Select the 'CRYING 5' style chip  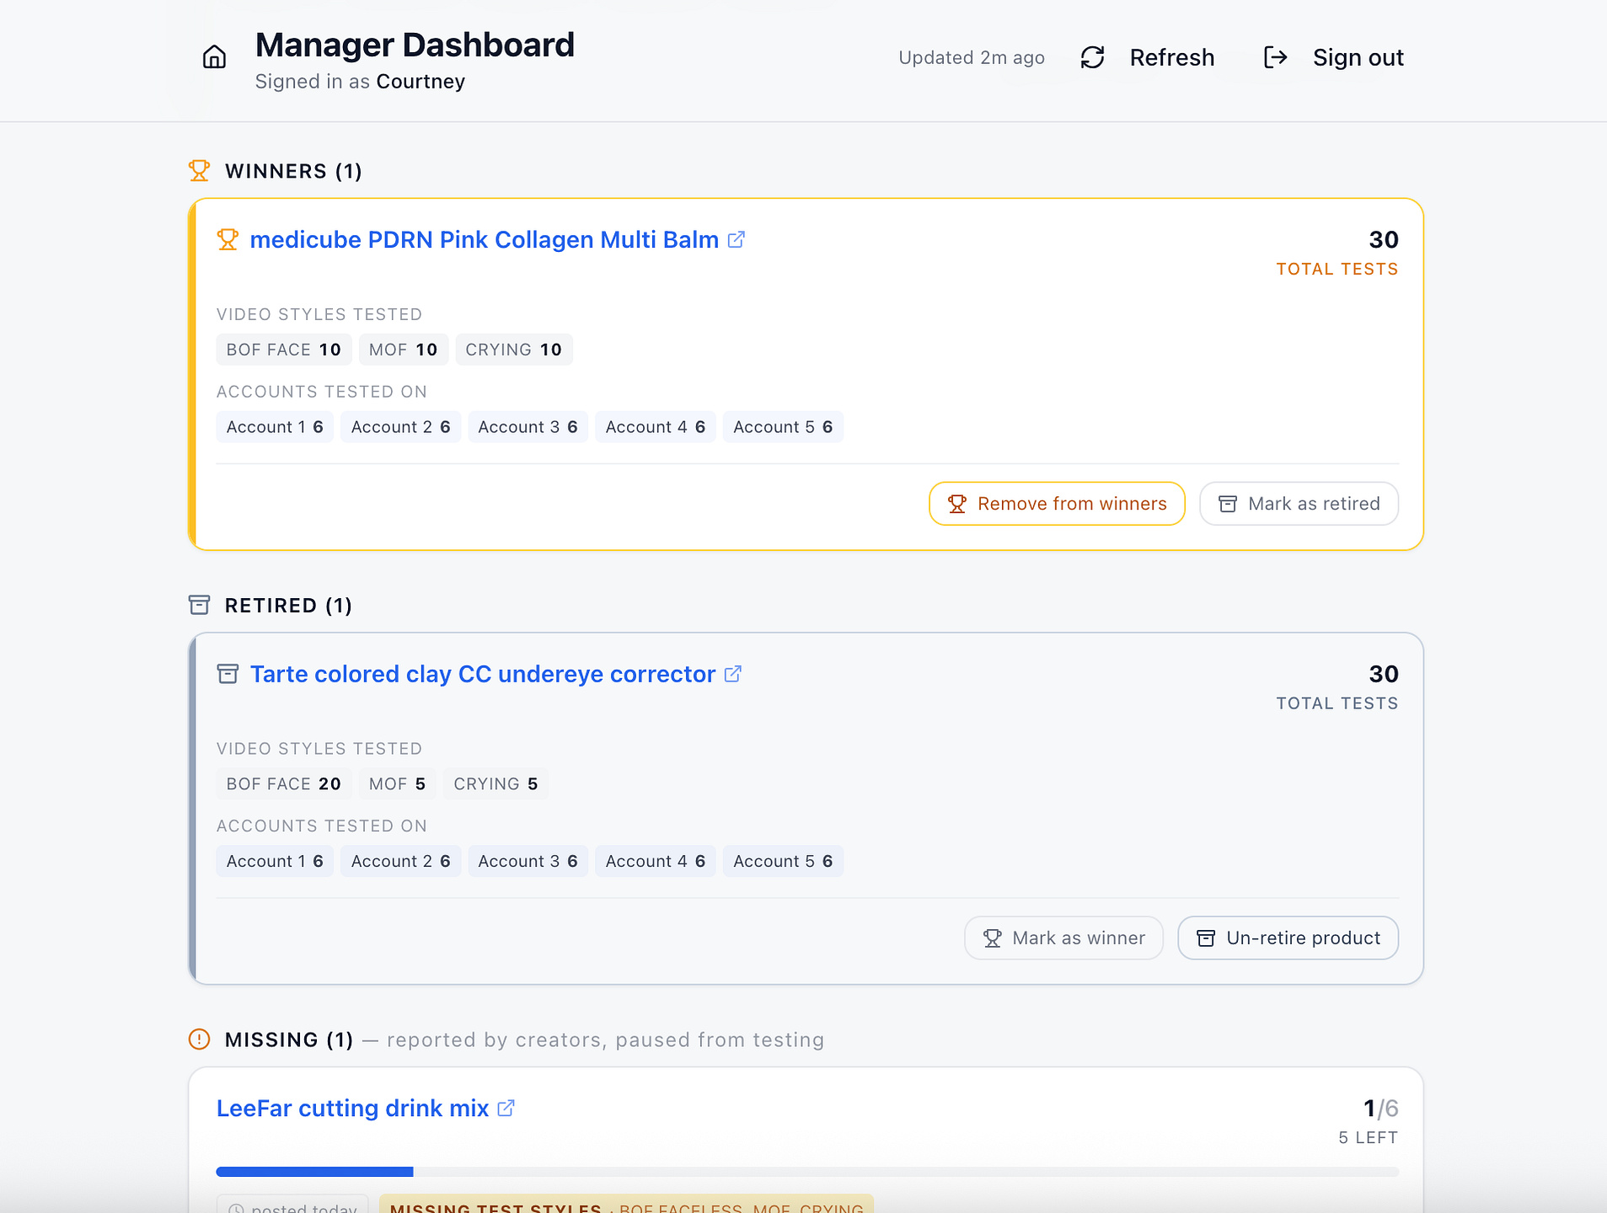click(496, 784)
